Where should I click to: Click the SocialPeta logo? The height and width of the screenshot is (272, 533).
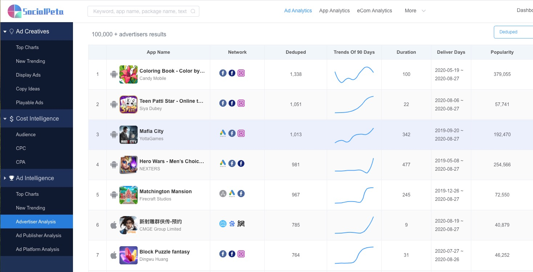tap(36, 11)
